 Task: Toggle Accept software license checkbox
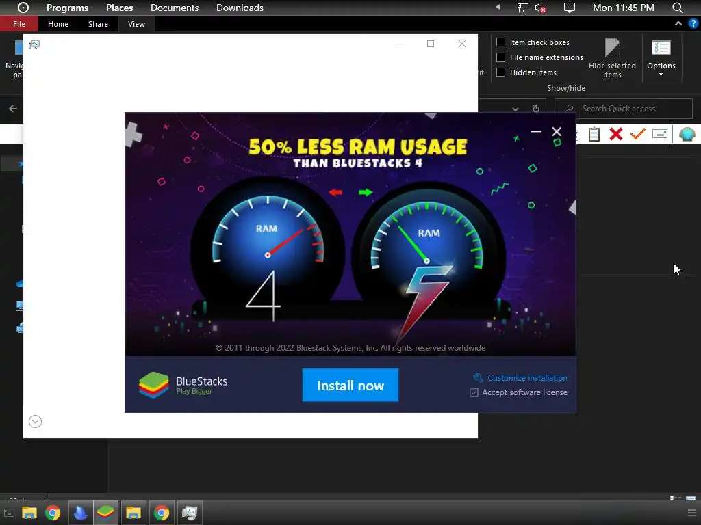(x=474, y=392)
